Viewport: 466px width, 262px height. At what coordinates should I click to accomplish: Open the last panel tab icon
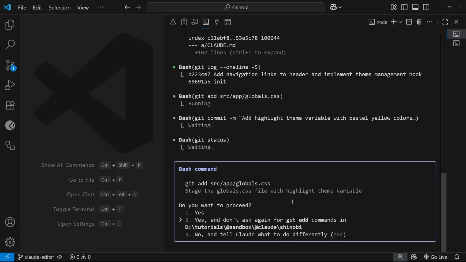[x=228, y=22]
